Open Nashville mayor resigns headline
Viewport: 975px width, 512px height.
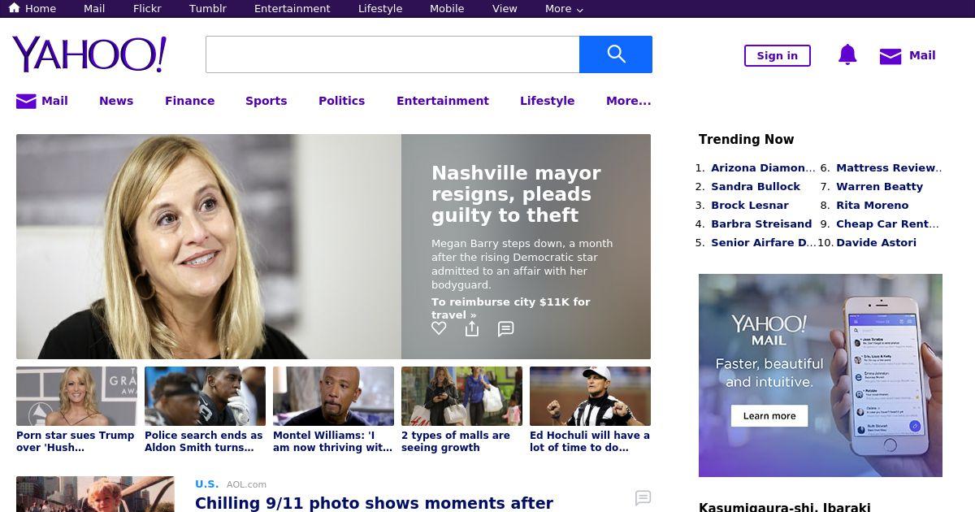(516, 194)
